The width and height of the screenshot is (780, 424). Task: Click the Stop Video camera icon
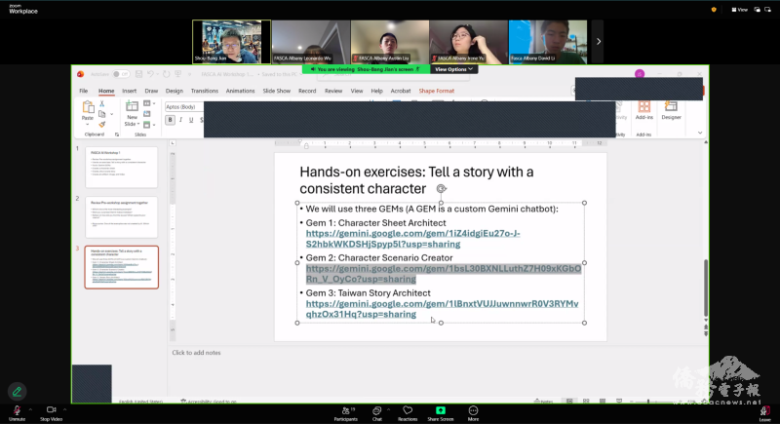tap(51, 409)
